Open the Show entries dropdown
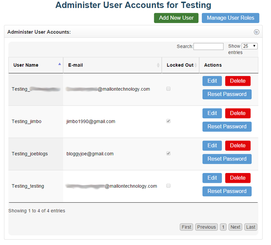The height and width of the screenshot is (245, 271). [249, 46]
